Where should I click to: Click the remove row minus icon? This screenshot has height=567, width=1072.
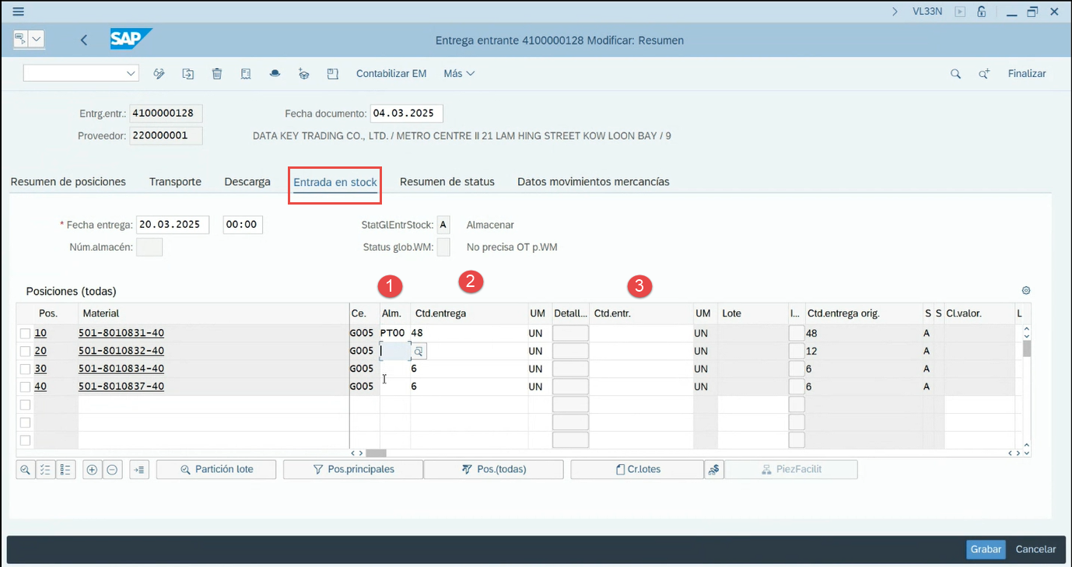click(x=113, y=470)
